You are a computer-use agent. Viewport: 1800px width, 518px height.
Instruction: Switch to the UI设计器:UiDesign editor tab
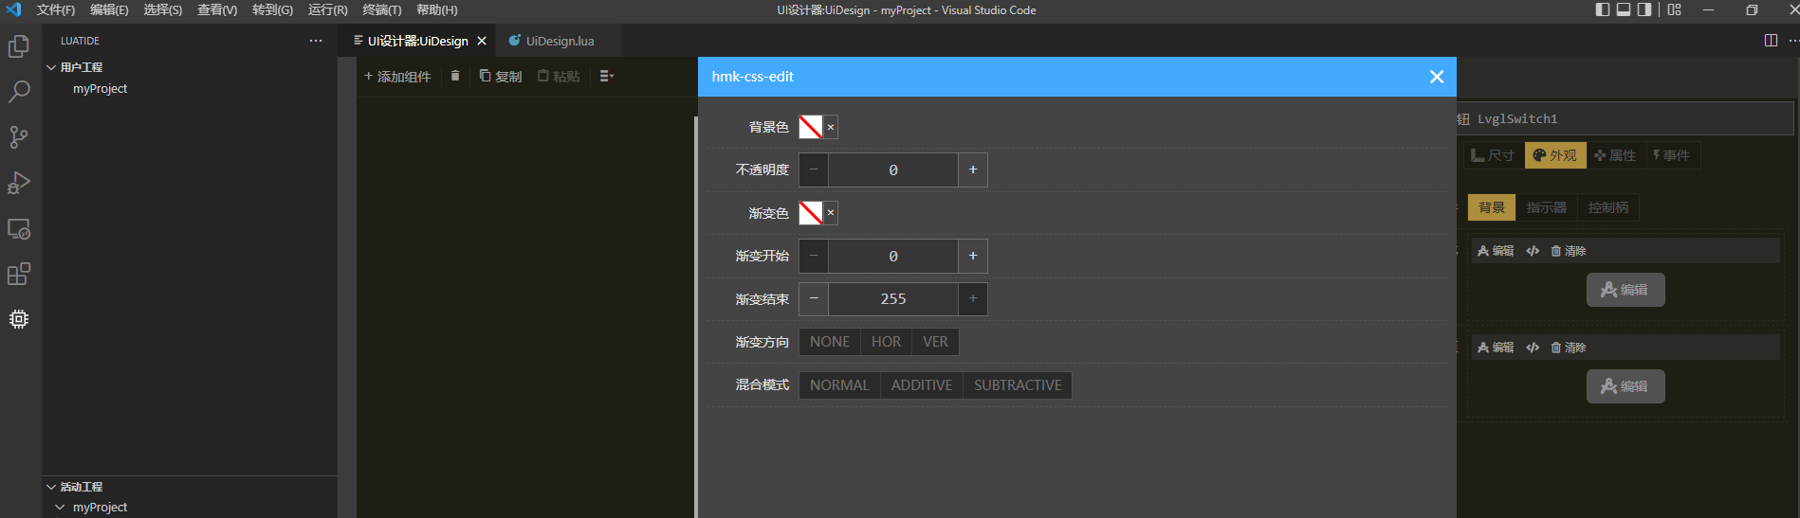click(x=417, y=41)
